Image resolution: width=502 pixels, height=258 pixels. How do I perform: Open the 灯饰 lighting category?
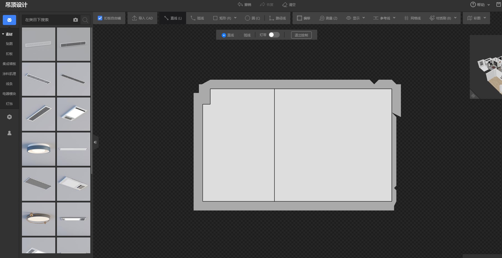tap(9, 104)
